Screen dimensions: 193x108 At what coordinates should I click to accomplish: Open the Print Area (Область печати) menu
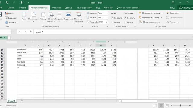click(51, 17)
